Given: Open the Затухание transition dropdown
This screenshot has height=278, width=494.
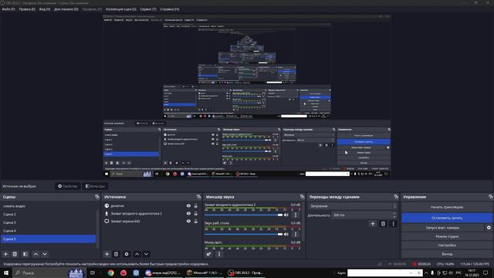Looking at the screenshot, I should pyautogui.click(x=352, y=206).
